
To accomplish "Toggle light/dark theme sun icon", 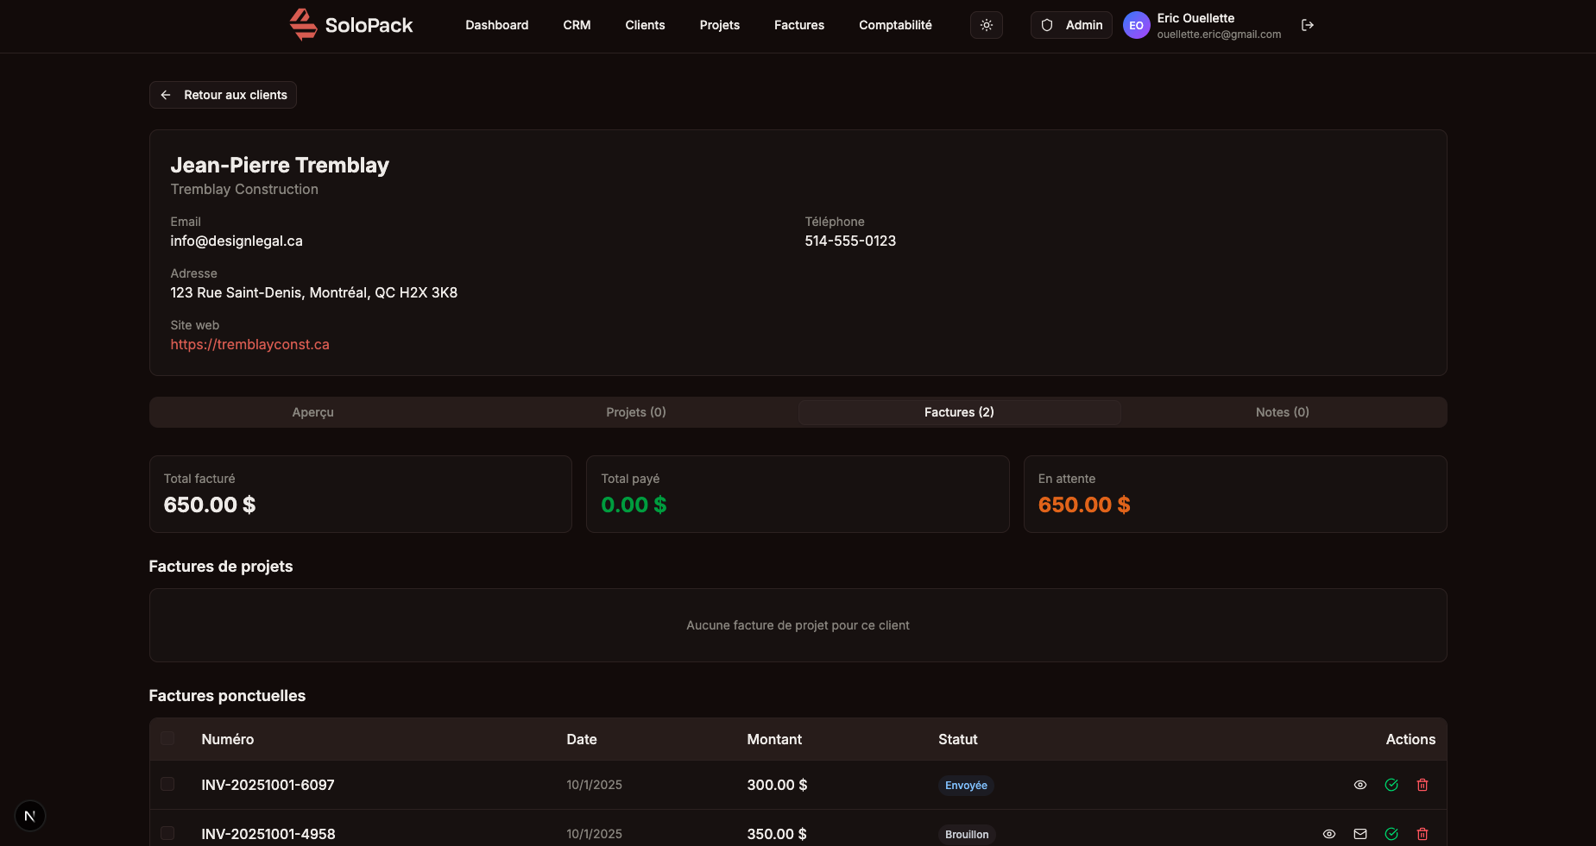I will coord(986,25).
